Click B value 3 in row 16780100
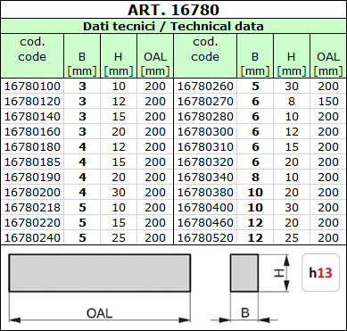The width and height of the screenshot is (347, 331). click(82, 87)
